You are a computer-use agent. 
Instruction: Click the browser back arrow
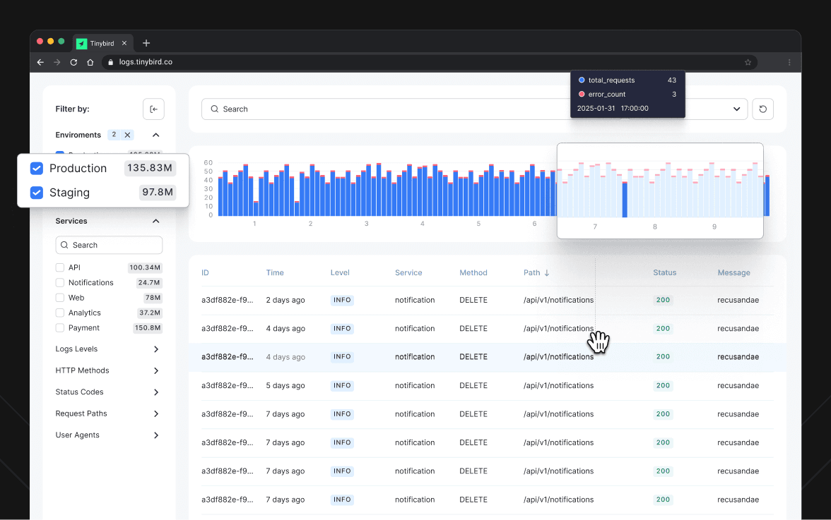click(x=40, y=62)
